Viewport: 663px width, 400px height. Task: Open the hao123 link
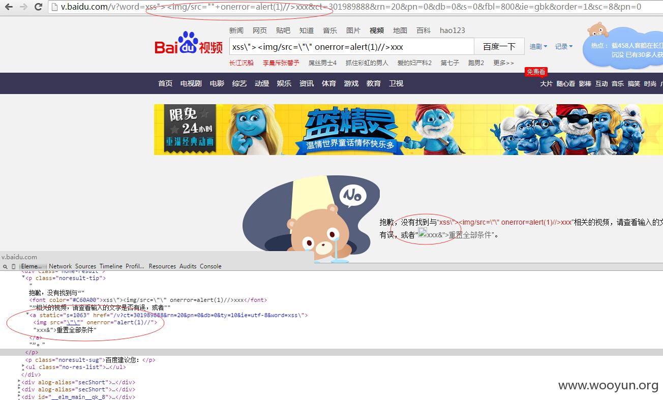[x=453, y=30]
